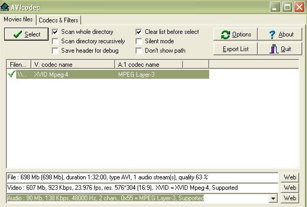Click the green check status icon in file row
Screen dimensions: 307x207
pos(12,74)
